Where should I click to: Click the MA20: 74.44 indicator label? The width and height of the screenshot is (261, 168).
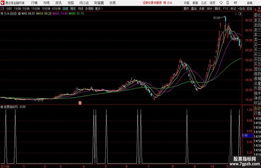click(x=60, y=14)
